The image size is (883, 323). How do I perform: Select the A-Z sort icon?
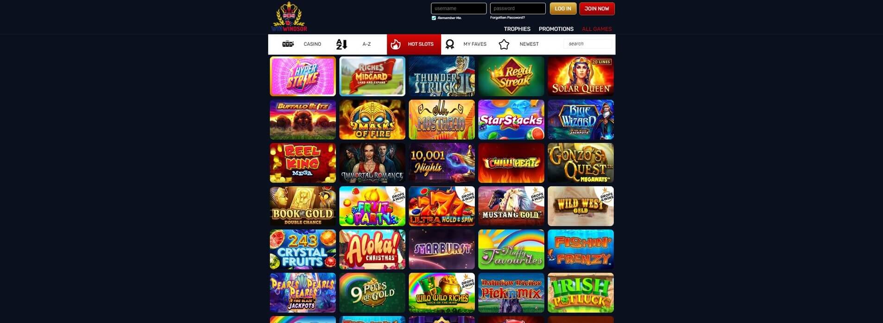pos(341,44)
